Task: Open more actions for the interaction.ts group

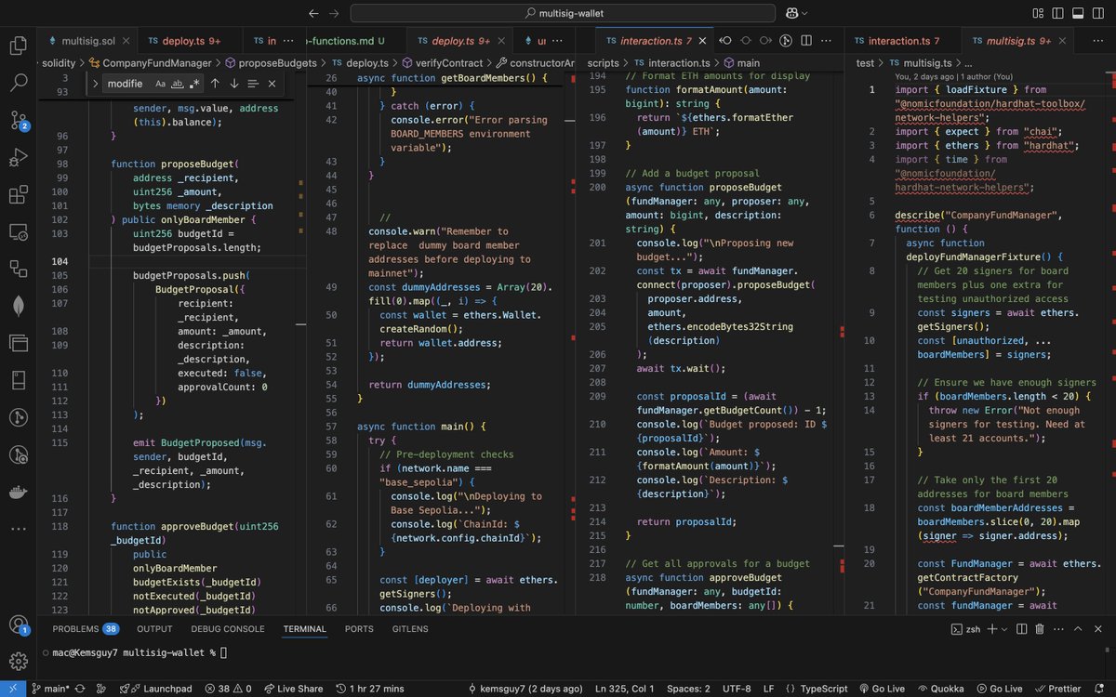Action: [x=826, y=41]
